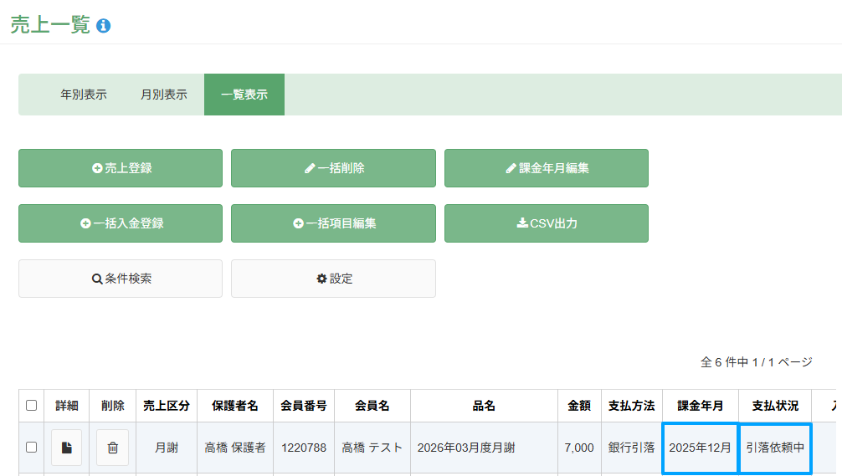This screenshot has width=842, height=476.
Task: Select the 一覧表示 tab
Action: [244, 95]
